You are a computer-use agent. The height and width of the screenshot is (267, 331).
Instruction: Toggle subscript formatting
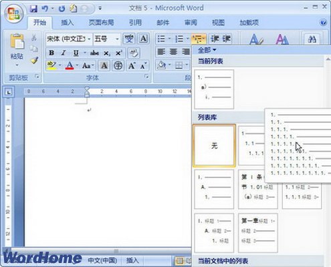(x=107, y=53)
